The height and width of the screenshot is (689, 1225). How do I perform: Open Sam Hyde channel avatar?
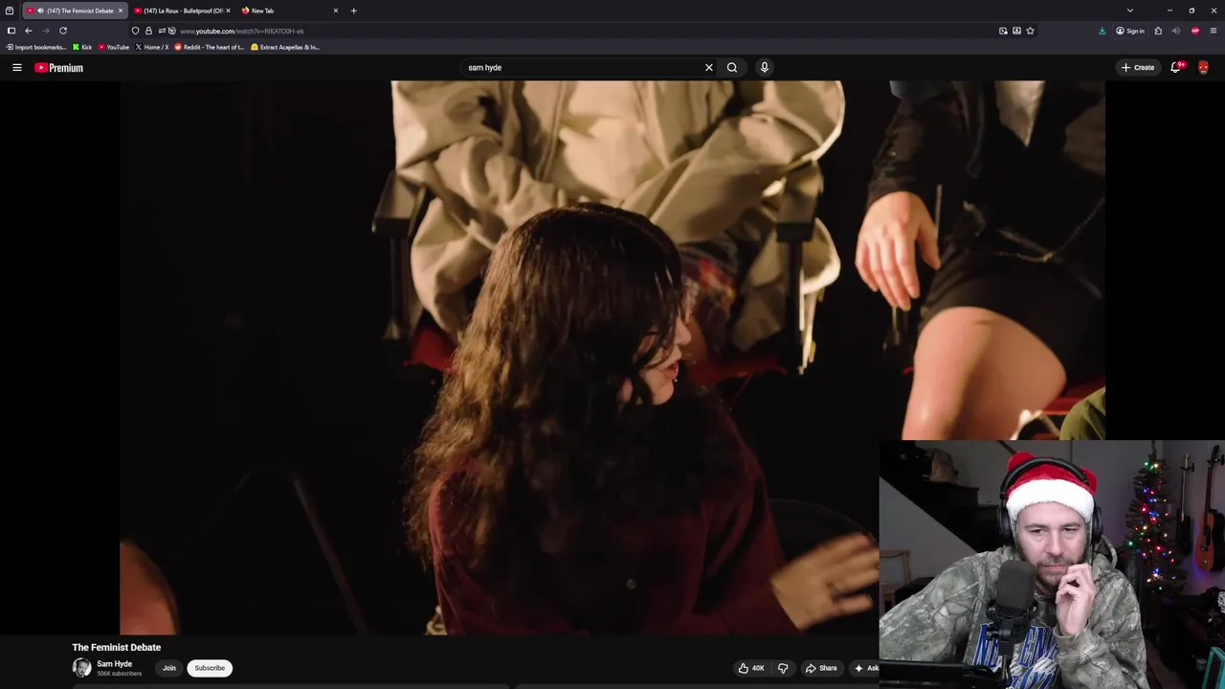click(x=81, y=668)
